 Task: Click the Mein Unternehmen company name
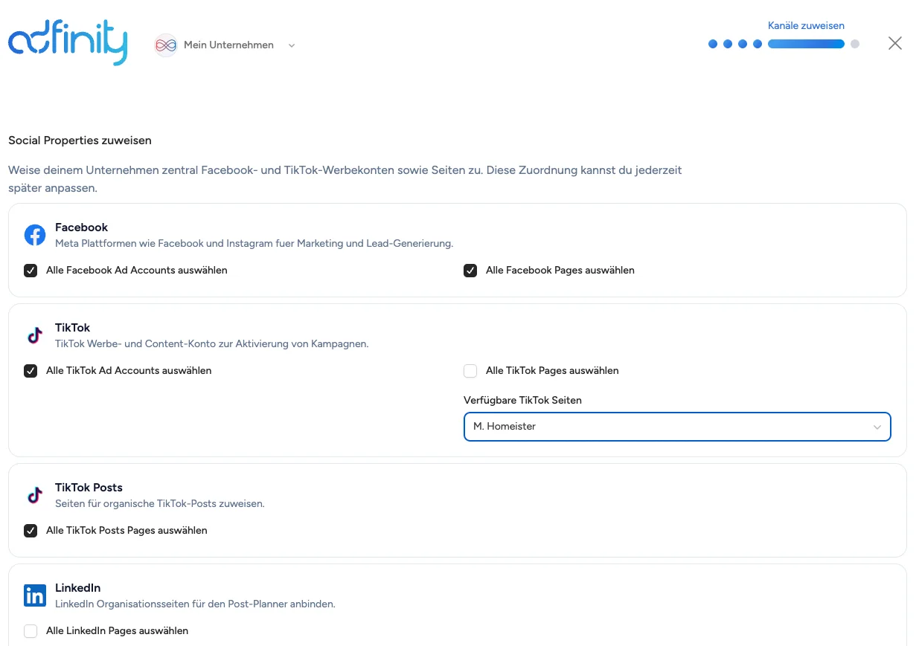pos(228,45)
